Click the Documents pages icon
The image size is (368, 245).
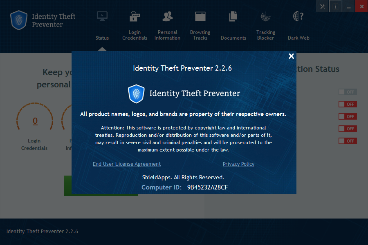coord(233,16)
